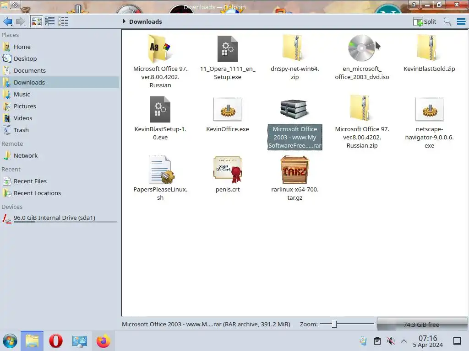Click the rarlinux-x64-700.tar.gz file name

coord(295,193)
